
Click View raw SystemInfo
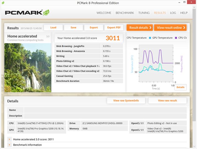126,101
